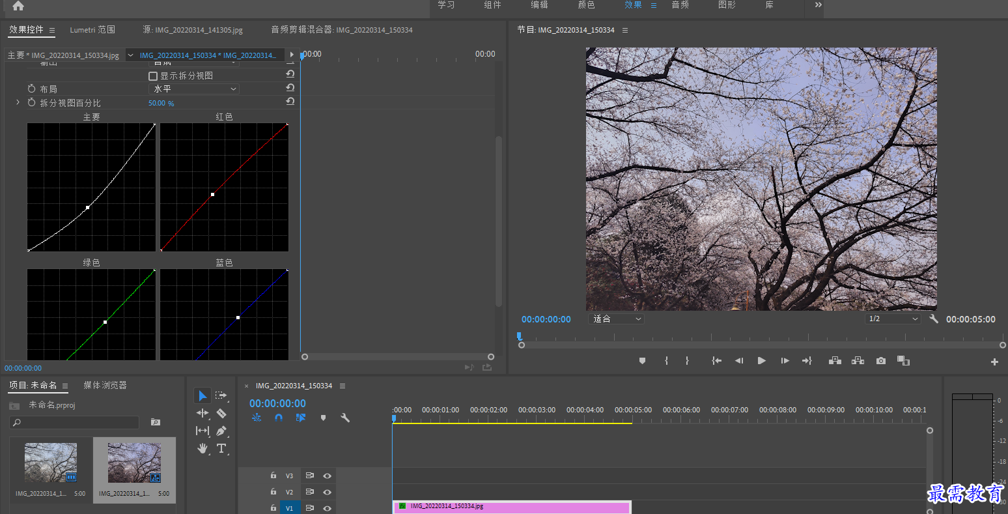Toggle animation stopwatch for 布局
This screenshot has height=514, width=1008.
(31, 89)
